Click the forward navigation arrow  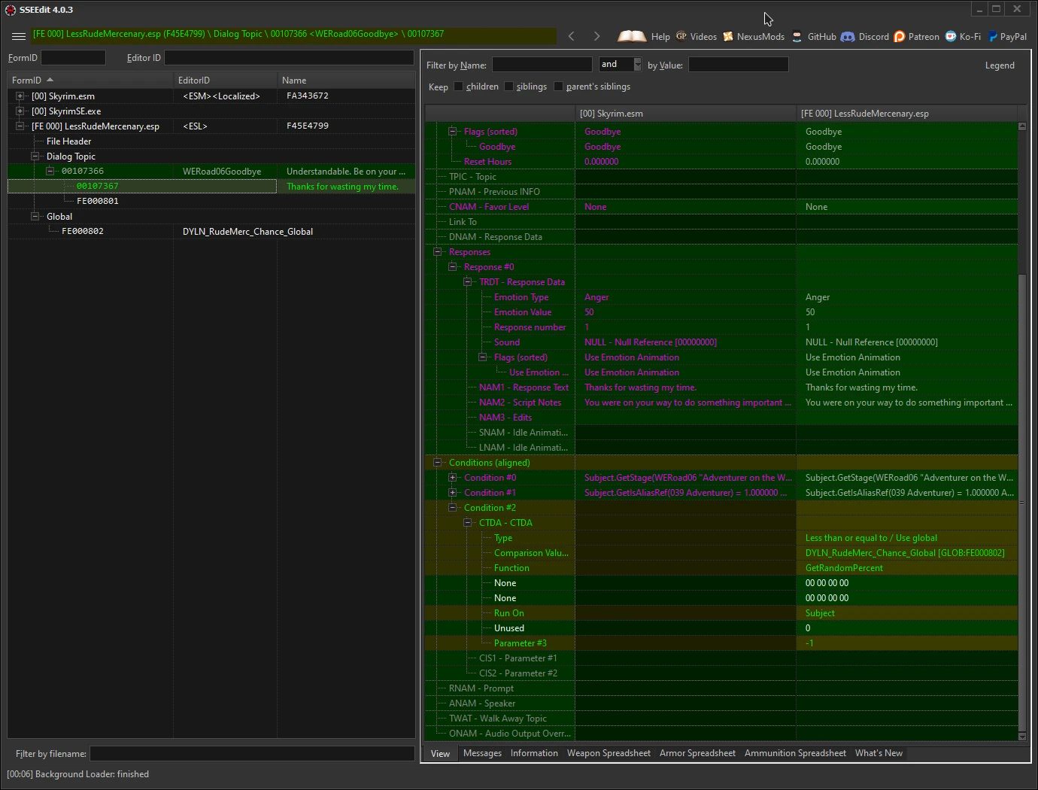tap(596, 36)
